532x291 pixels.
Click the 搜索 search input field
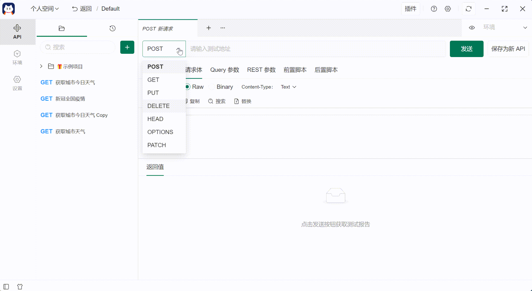coord(77,47)
